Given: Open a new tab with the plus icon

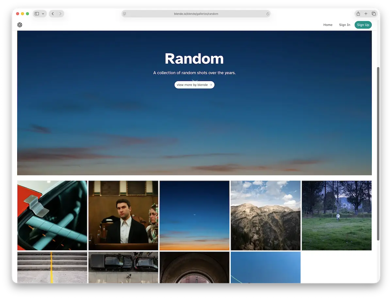Looking at the screenshot, I should (x=366, y=14).
